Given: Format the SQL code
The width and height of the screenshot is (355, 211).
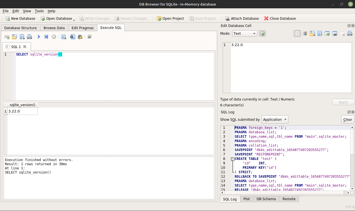Looking at the screenshot, I should pos(89,36).
